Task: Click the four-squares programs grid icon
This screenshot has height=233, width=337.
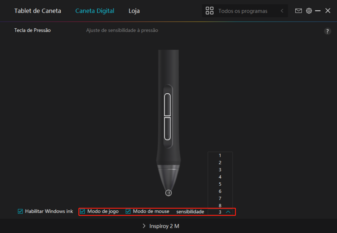Action: click(210, 11)
